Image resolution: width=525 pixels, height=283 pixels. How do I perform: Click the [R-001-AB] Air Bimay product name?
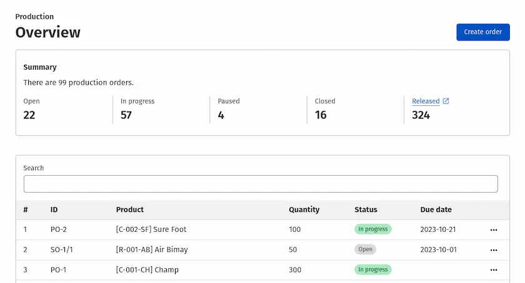pos(152,249)
